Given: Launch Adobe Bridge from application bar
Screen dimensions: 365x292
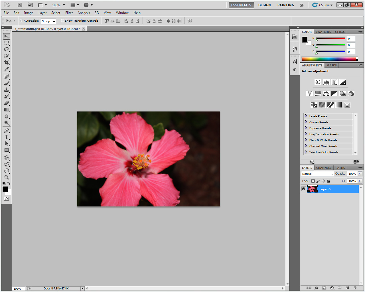Looking at the screenshot, I should point(20,5).
